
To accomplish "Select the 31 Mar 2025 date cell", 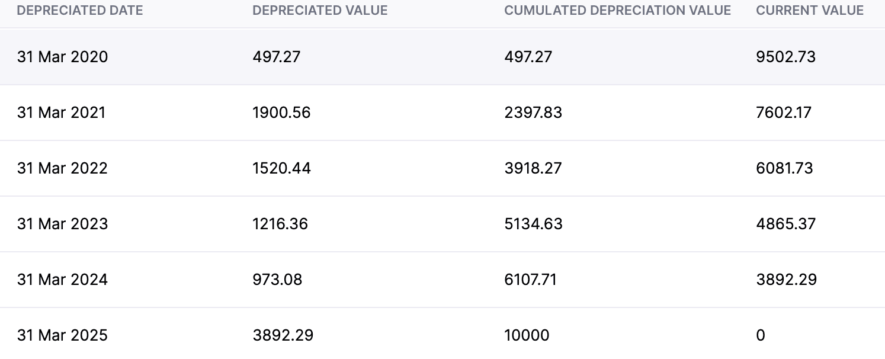I will tap(62, 335).
